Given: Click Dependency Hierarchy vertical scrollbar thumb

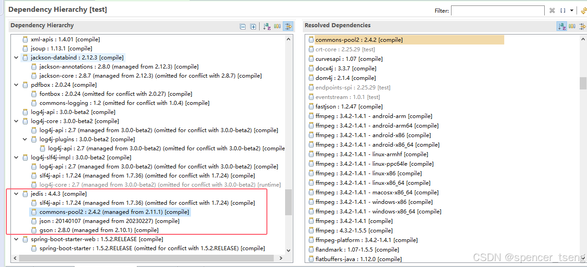Looking at the screenshot, I should [289, 203].
